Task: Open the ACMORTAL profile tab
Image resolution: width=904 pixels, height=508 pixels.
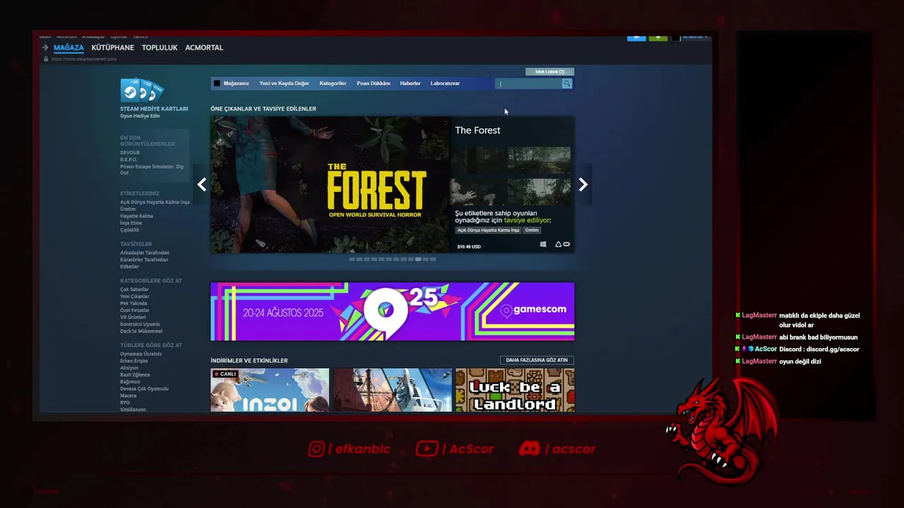Action: click(204, 48)
